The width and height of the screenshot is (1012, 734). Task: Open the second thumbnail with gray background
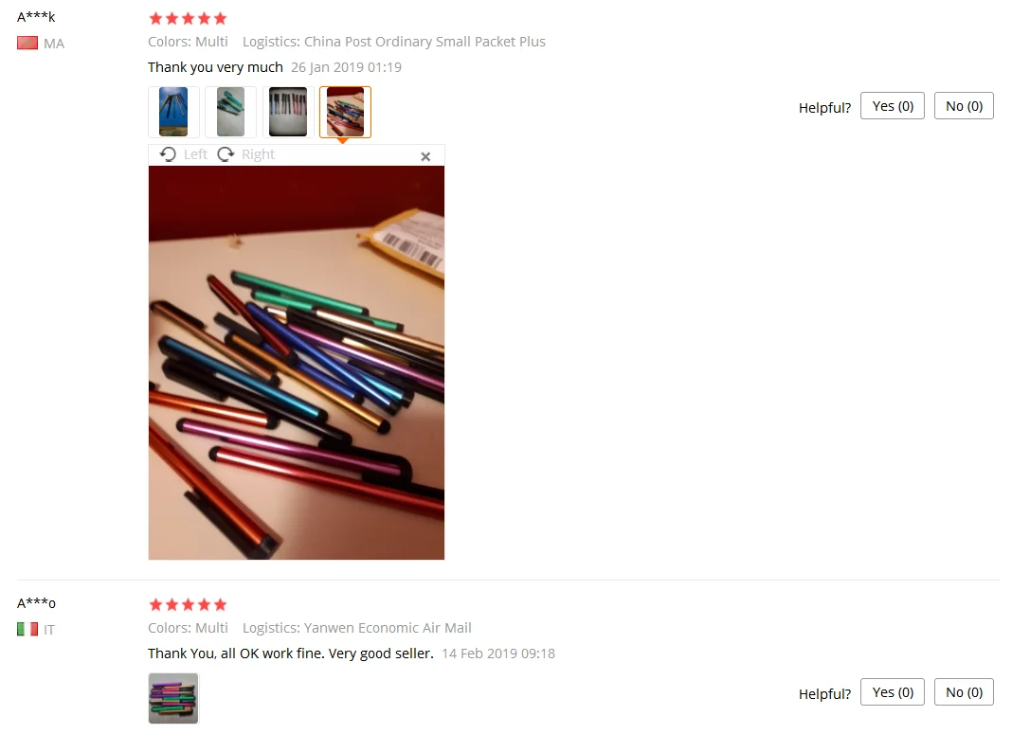pos(230,112)
